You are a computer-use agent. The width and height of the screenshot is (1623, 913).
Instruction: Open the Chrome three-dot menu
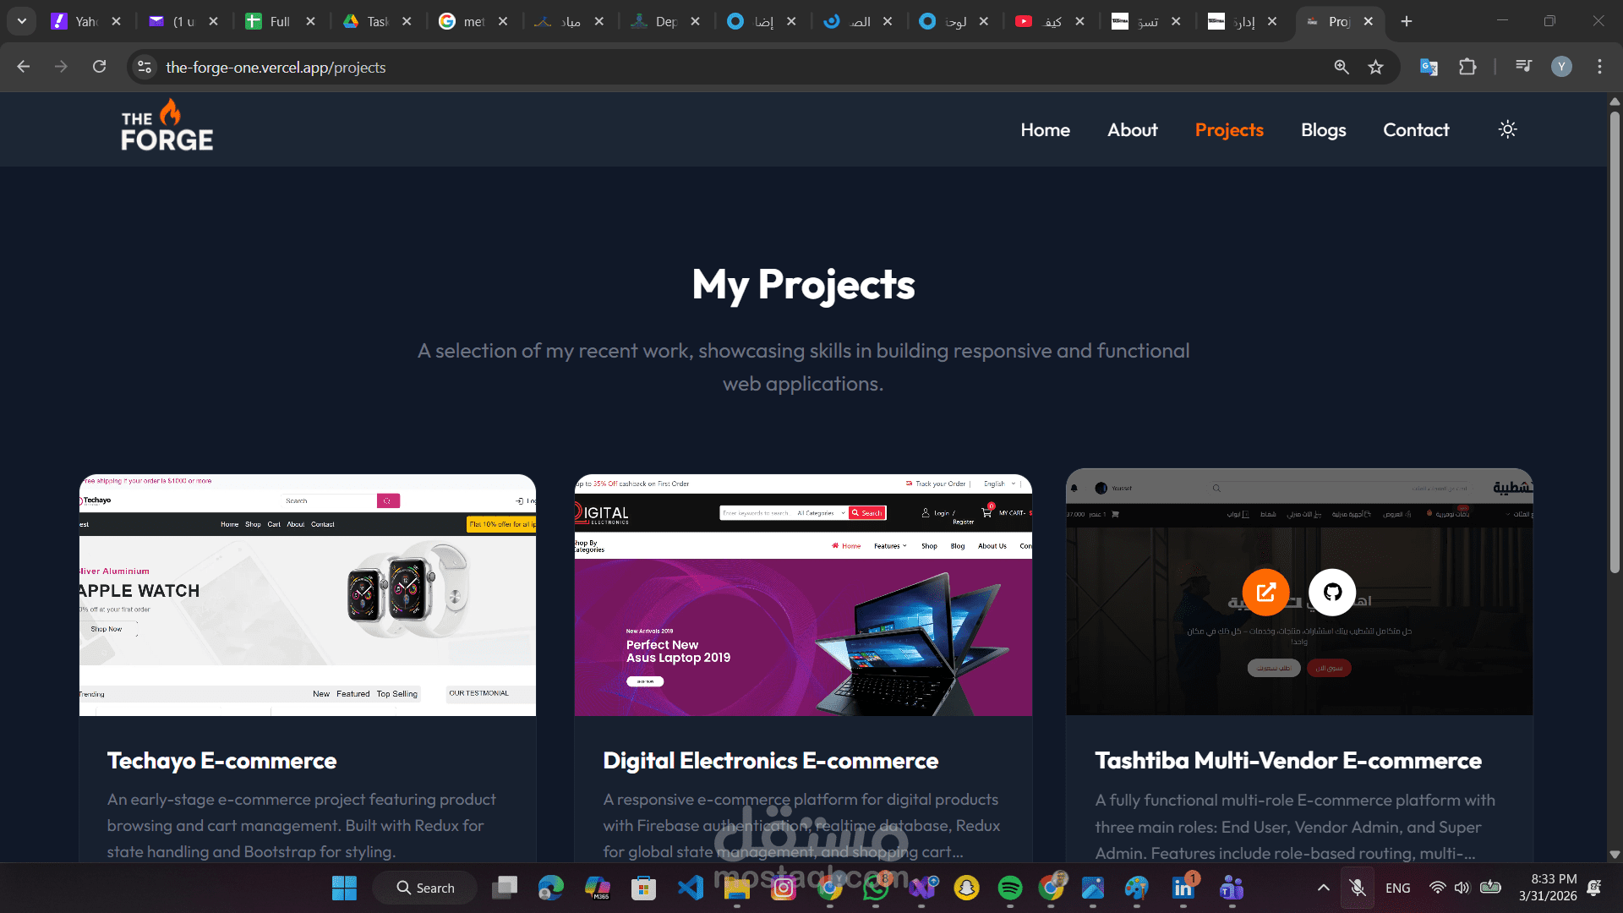point(1599,67)
